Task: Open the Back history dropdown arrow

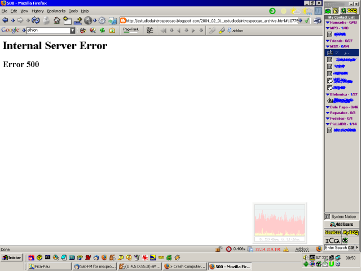Action: [13, 20]
